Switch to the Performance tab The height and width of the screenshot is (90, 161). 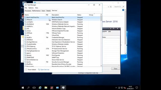click(36, 11)
